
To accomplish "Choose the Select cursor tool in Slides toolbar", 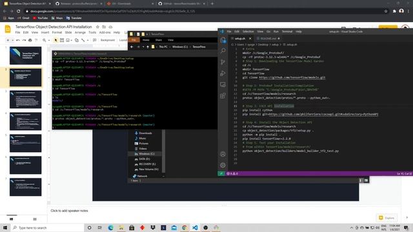I will pos(55,40).
